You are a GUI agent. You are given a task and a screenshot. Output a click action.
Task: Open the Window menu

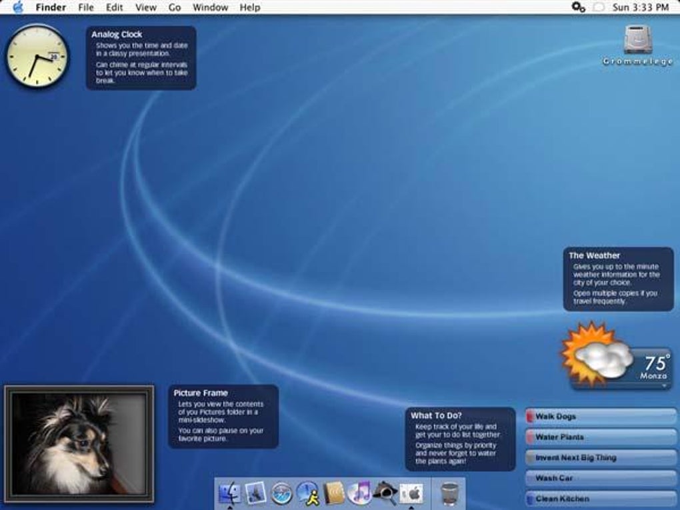210,7
